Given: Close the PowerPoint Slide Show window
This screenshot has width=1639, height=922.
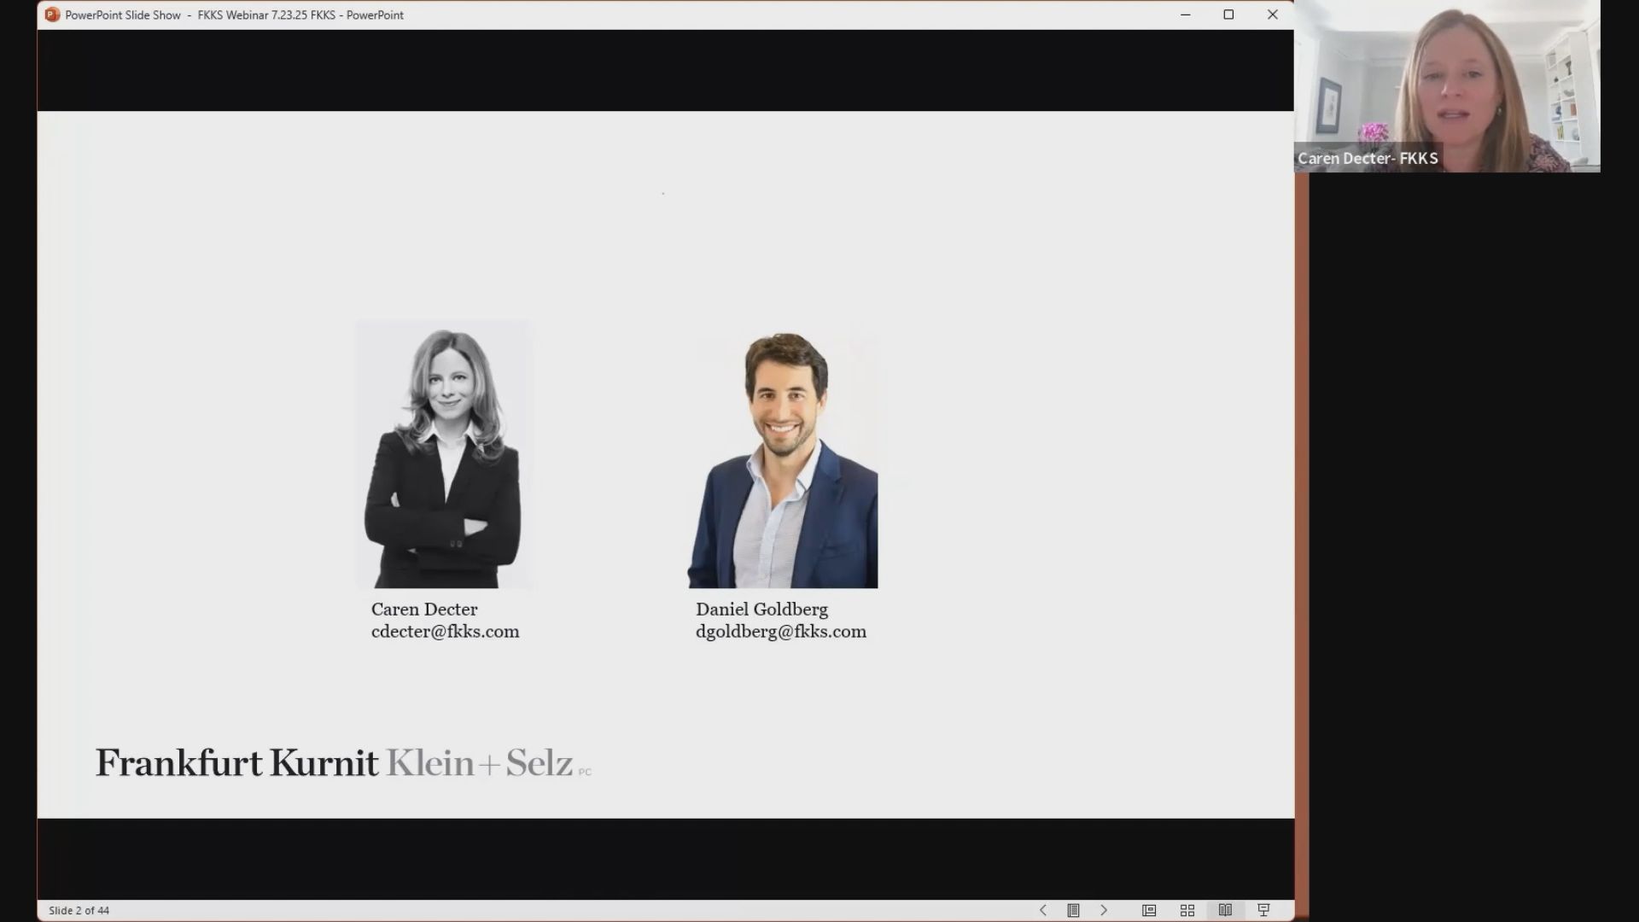Looking at the screenshot, I should [1272, 15].
